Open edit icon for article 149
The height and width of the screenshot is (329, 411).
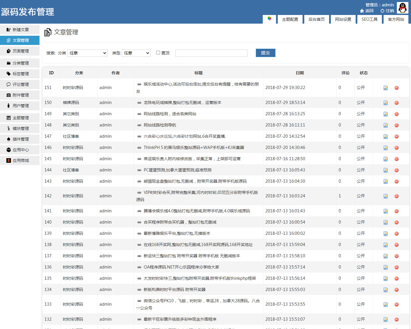[386, 114]
